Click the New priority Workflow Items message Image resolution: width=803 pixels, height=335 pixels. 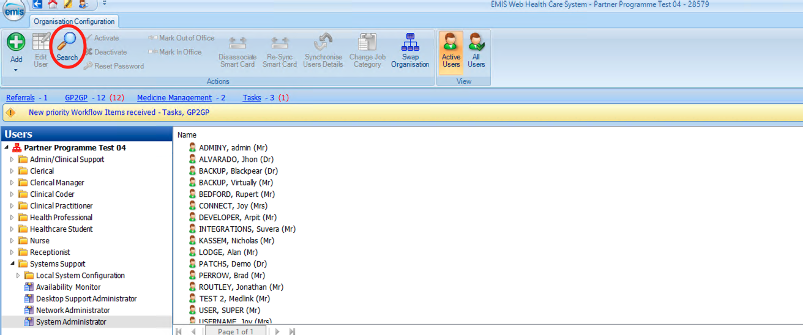119,112
